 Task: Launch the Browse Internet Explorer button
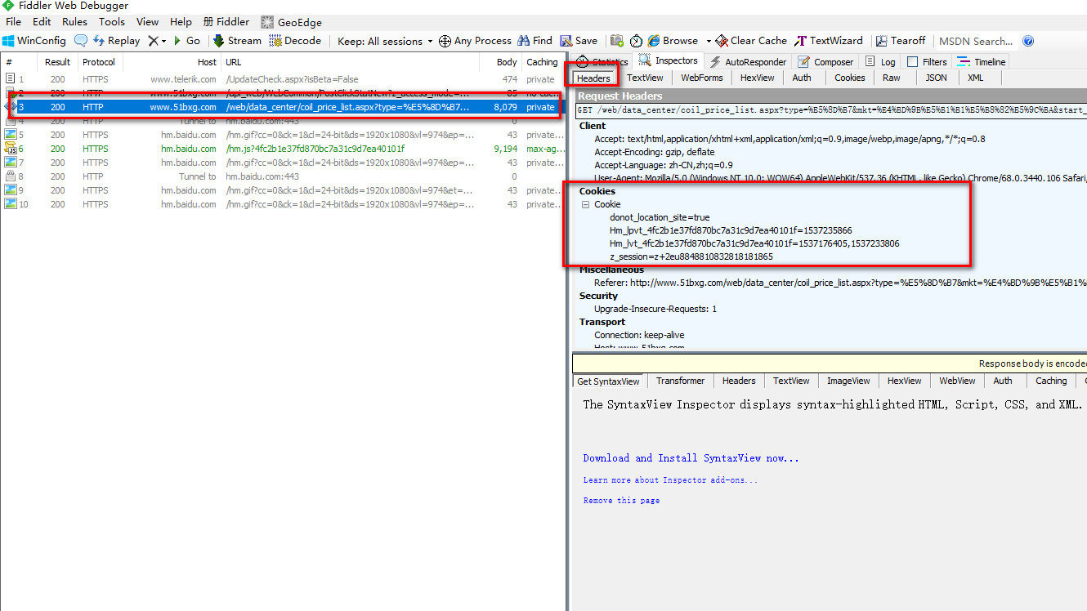[x=673, y=41]
